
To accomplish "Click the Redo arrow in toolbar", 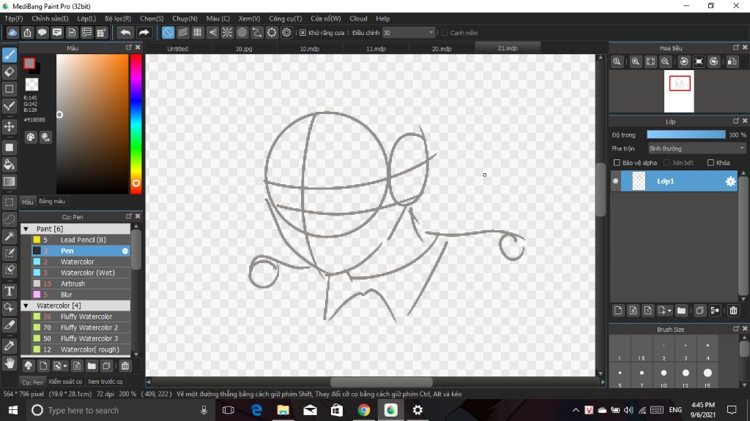I will click(x=144, y=32).
